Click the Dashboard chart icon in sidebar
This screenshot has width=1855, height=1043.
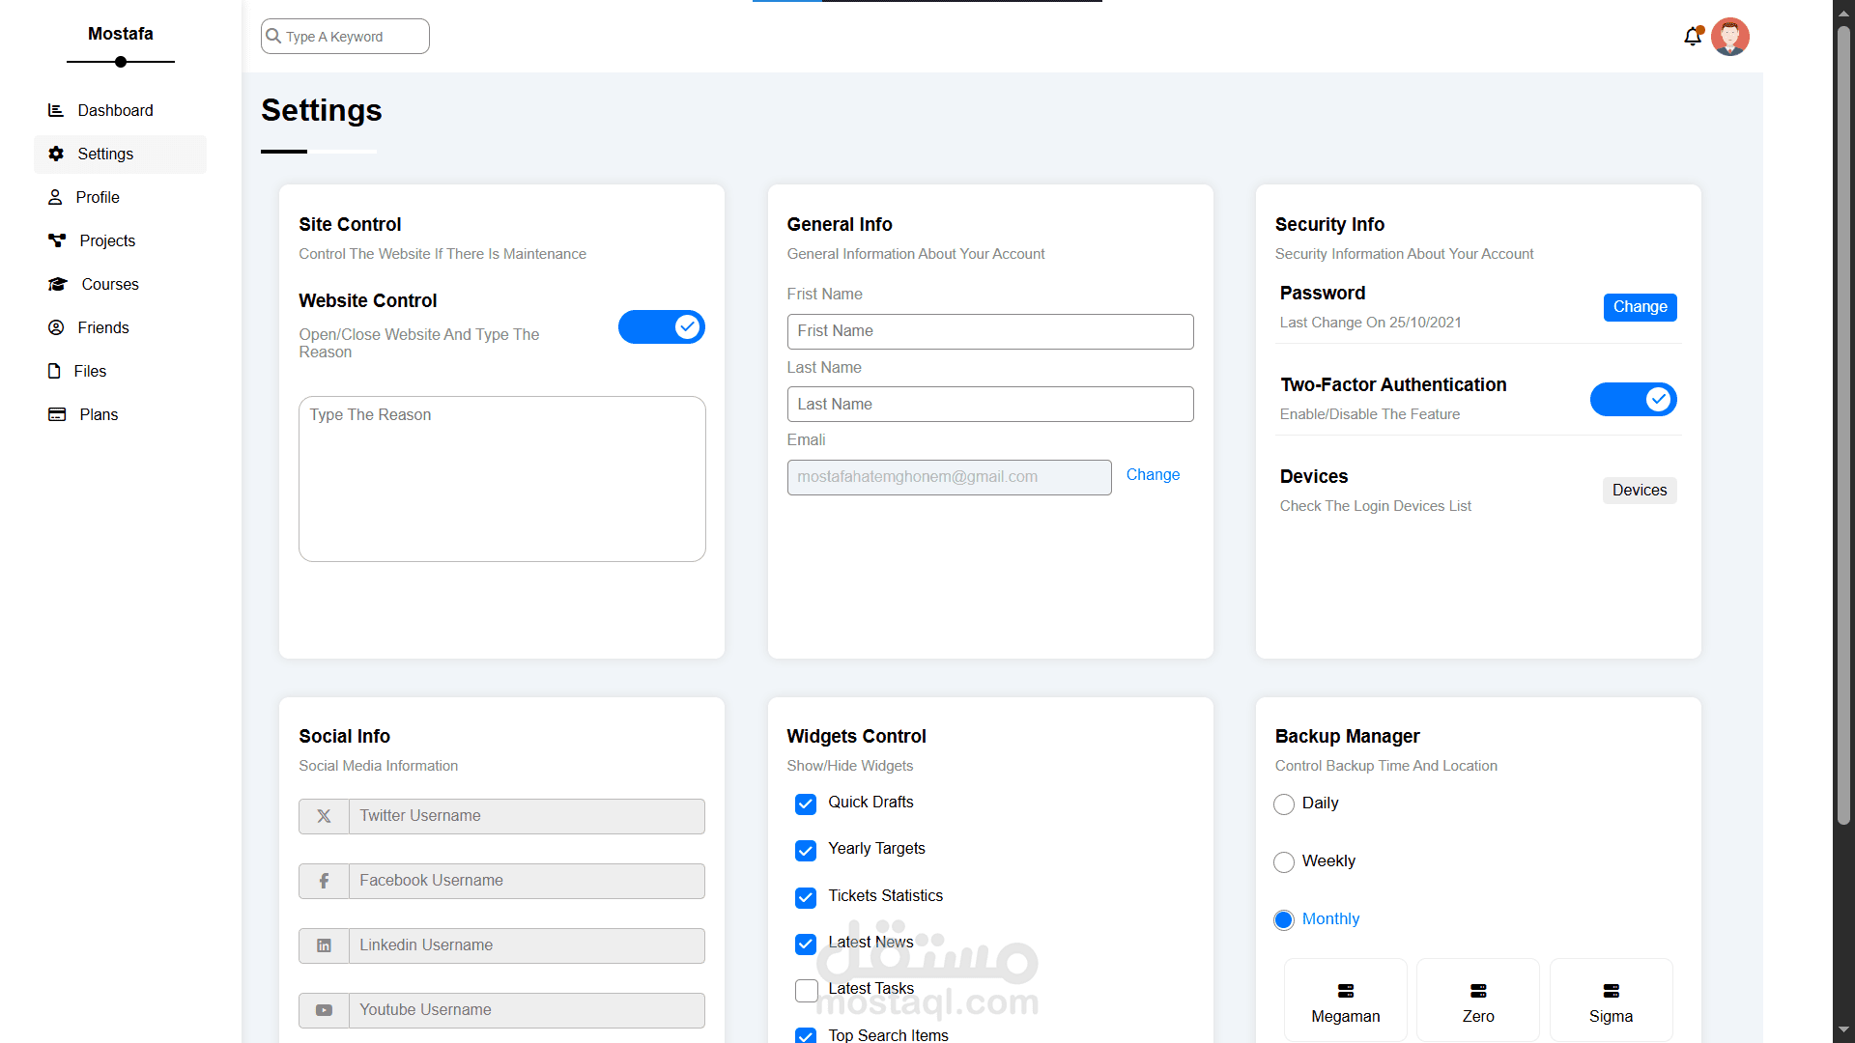point(56,110)
